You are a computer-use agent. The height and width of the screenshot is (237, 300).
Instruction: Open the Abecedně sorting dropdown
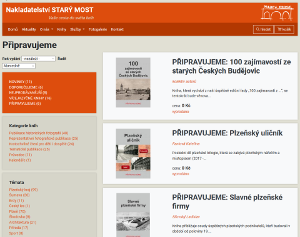coord(19,66)
